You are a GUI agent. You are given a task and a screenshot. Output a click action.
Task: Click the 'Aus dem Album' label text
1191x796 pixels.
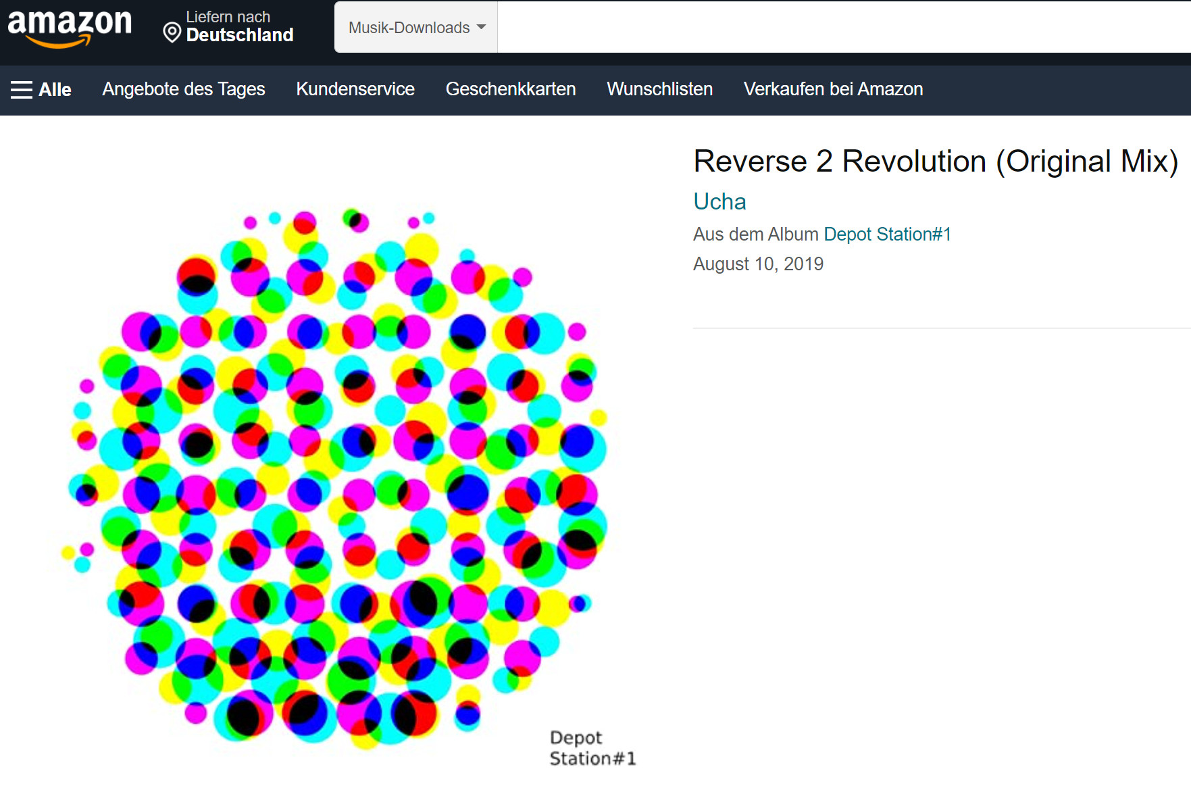pos(756,234)
